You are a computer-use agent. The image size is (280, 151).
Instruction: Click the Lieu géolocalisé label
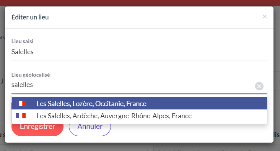pyautogui.click(x=31, y=75)
